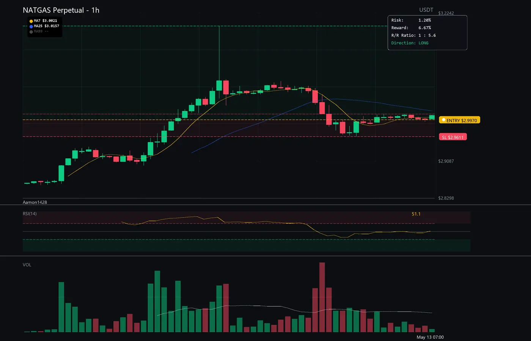Image resolution: width=531 pixels, height=341 pixels.
Task: Click the Direction: LONG line
Action: (x=410, y=43)
